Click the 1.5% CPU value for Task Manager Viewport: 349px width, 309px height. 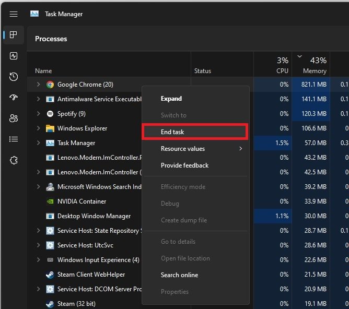tap(282, 143)
